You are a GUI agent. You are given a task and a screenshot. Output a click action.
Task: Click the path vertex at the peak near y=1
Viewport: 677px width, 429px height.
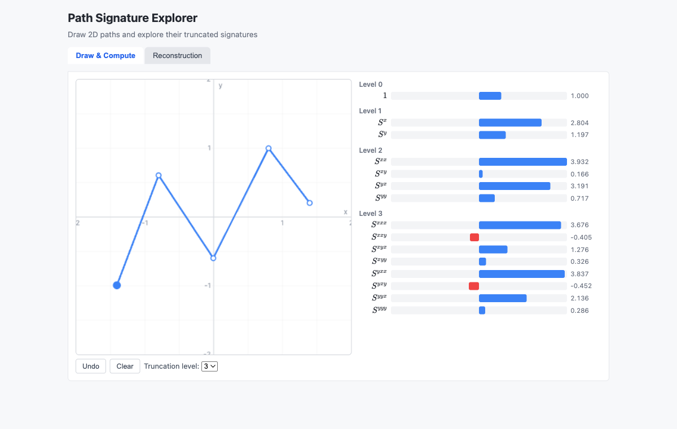[x=269, y=149]
